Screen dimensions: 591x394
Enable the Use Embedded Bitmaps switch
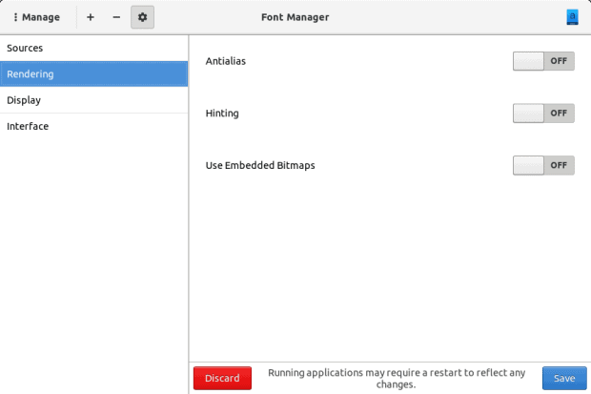point(543,165)
